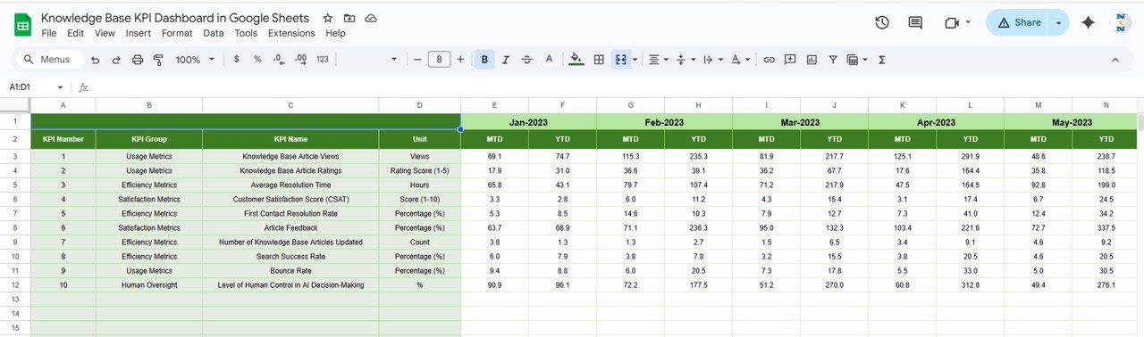The height and width of the screenshot is (337, 1144).
Task: Activate the paint format tool
Action: 159,60
